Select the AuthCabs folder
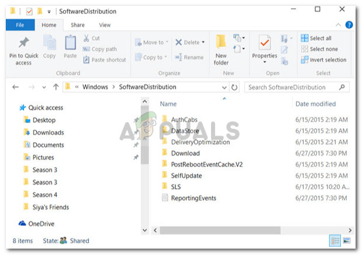This screenshot has height=255, width=362. click(184, 120)
